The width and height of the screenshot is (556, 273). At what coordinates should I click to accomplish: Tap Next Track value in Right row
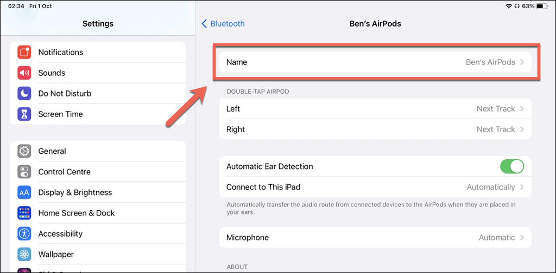pyautogui.click(x=496, y=129)
